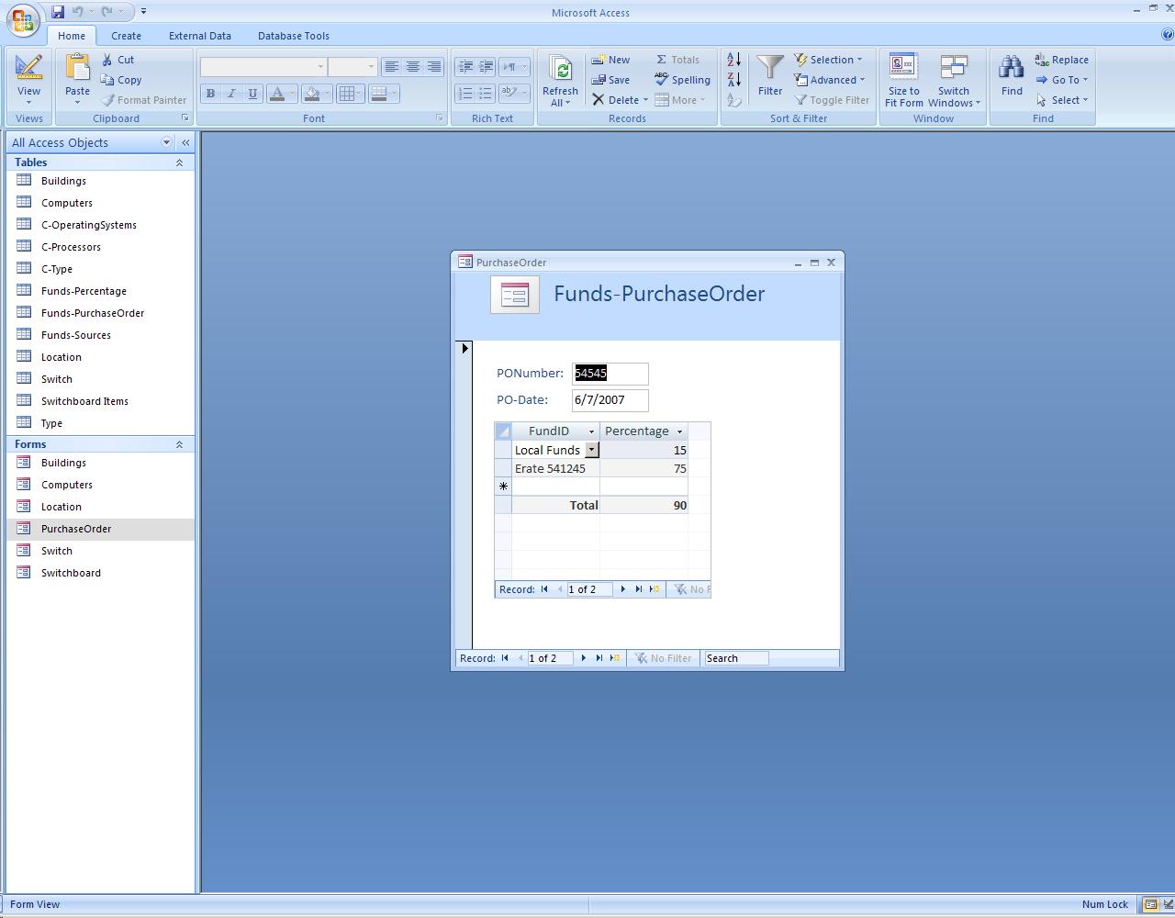Open the All Access Objects pane menu
This screenshot has width=1175, height=918.
tap(166, 142)
